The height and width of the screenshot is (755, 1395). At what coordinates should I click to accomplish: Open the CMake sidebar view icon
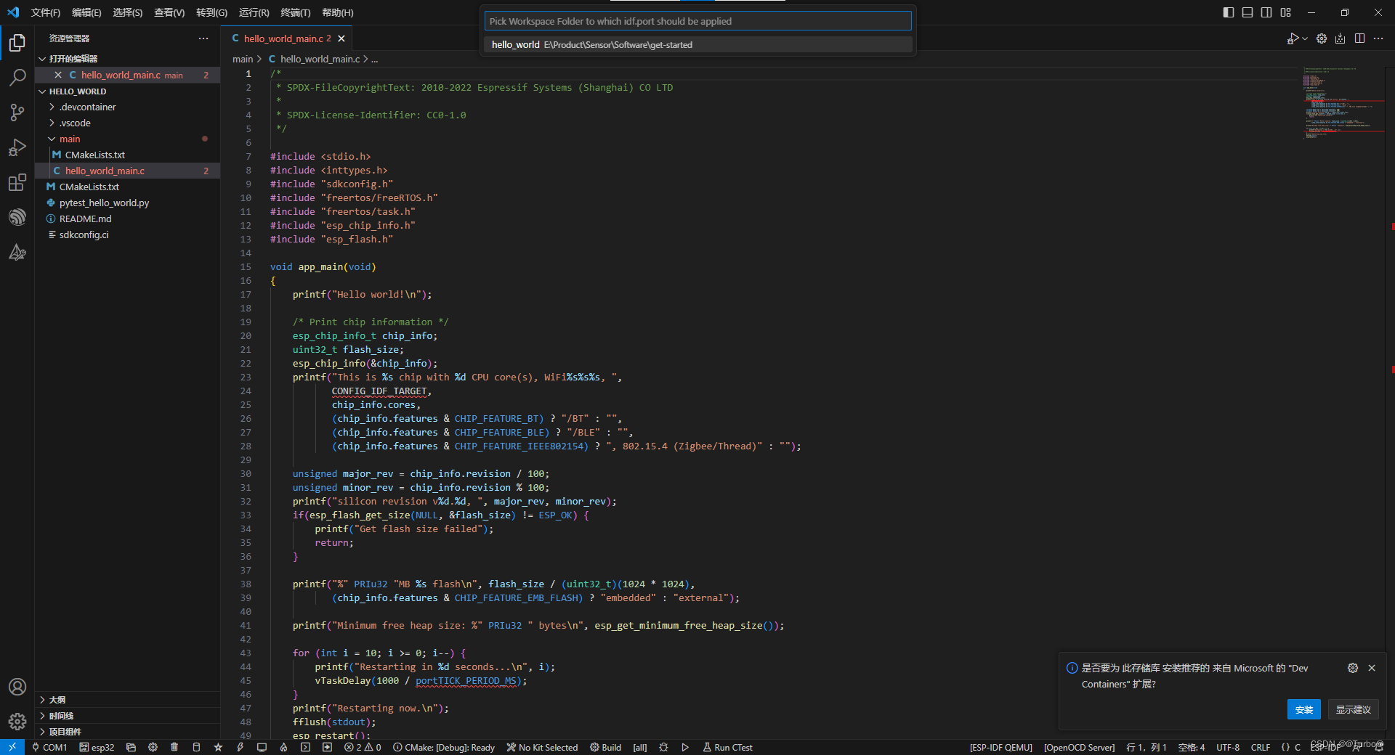click(x=17, y=252)
